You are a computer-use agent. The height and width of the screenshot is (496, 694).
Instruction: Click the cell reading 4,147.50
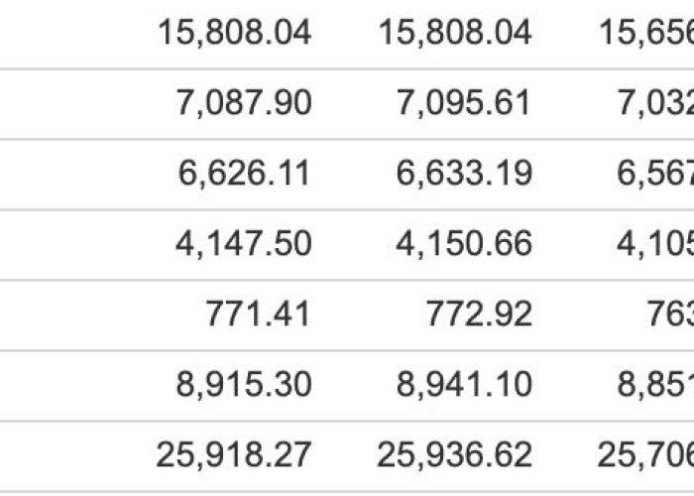244,244
